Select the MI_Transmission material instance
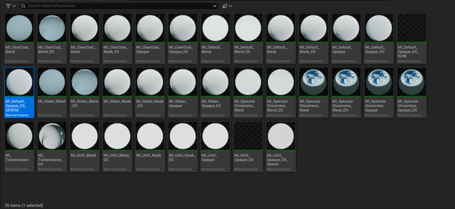This screenshot has width=455, height=209. coord(19,137)
